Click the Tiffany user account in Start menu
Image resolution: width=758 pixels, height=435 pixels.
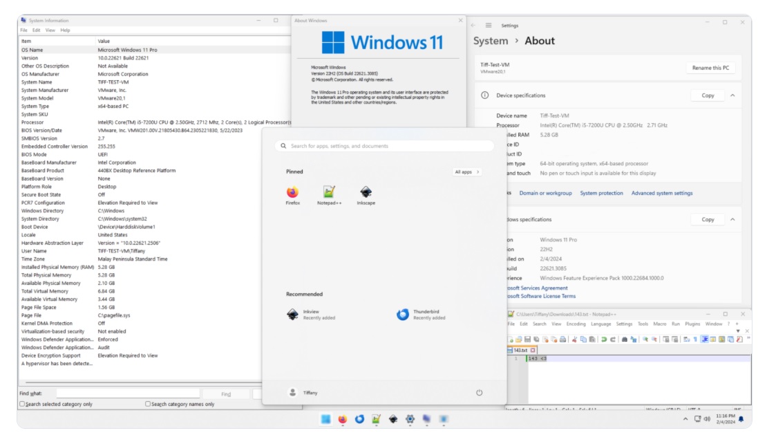point(303,392)
